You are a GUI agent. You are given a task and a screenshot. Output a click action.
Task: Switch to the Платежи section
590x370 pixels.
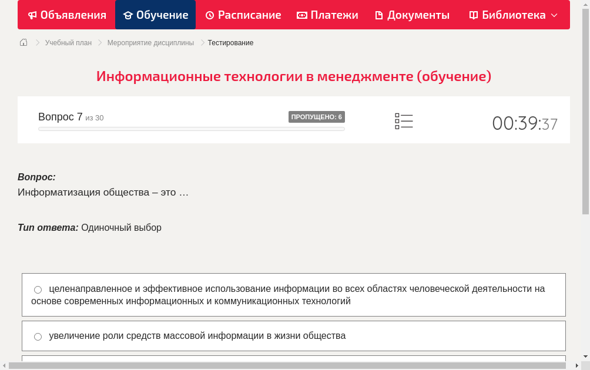click(327, 15)
